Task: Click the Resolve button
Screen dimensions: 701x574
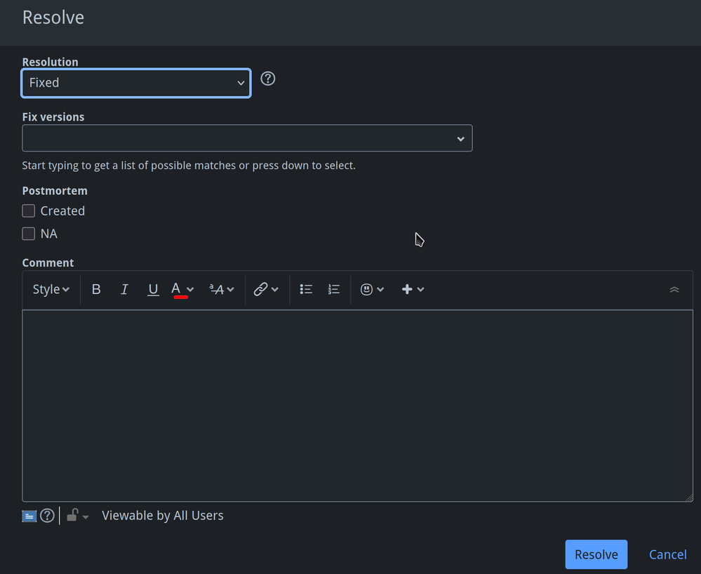Action: [596, 554]
